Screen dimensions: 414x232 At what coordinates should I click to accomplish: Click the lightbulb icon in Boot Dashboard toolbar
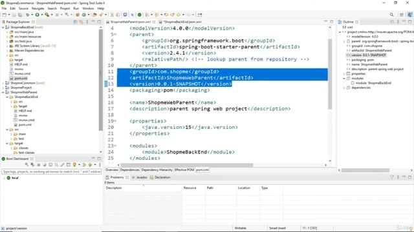74,165
